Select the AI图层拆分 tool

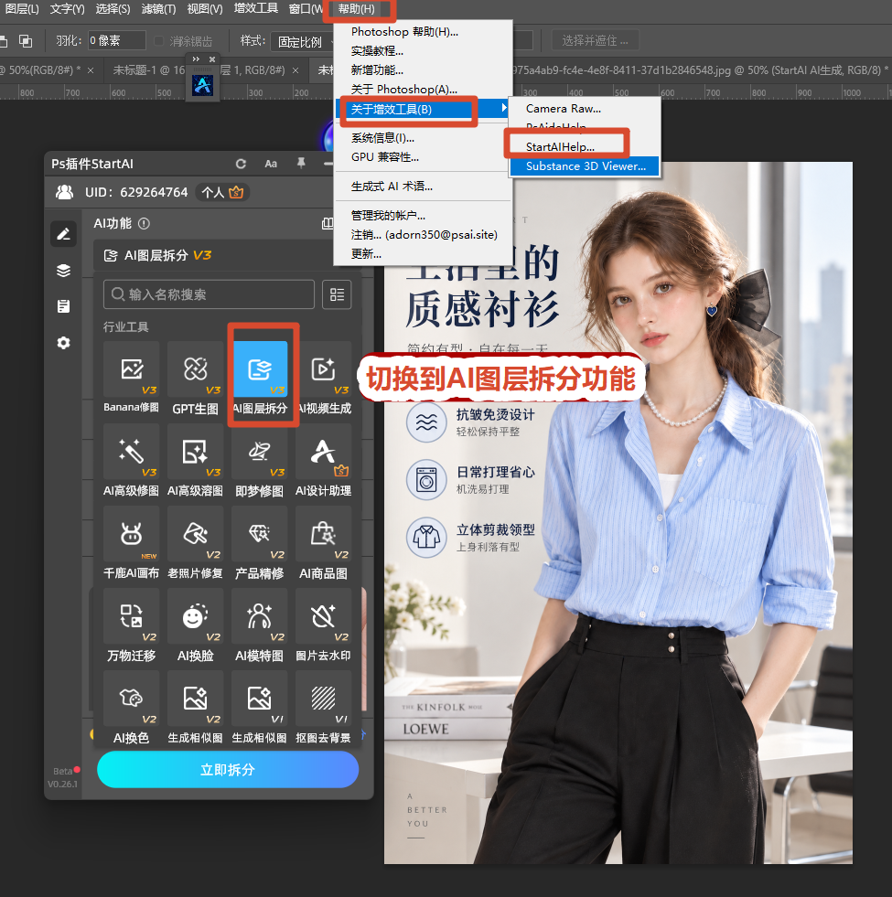coord(260,369)
